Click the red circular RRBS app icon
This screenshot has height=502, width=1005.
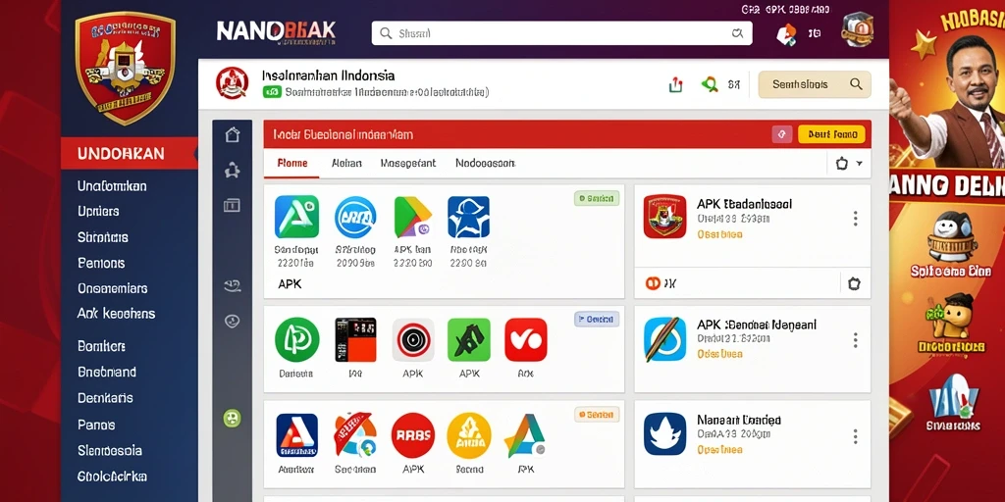pyautogui.click(x=413, y=435)
